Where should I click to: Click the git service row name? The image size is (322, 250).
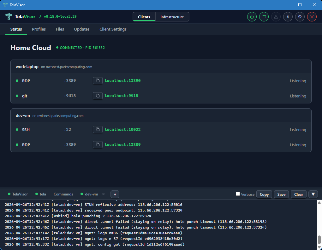pos(25,96)
